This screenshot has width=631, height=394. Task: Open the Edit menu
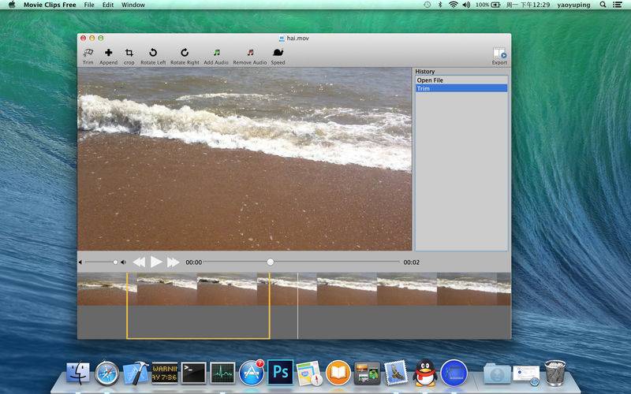(108, 5)
